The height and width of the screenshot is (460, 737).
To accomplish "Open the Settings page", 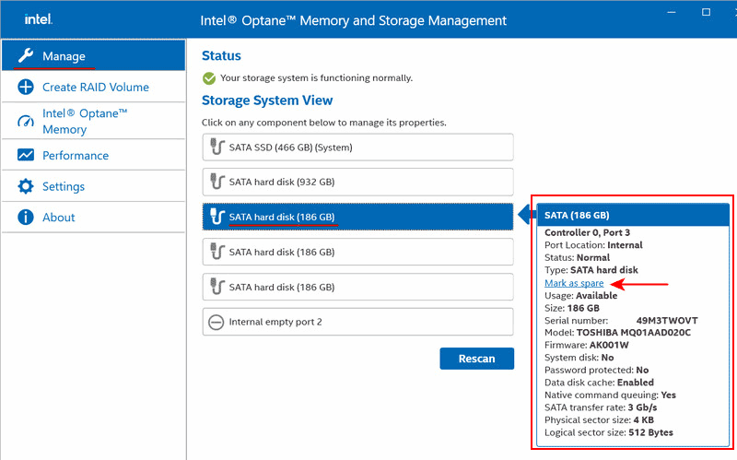I will tap(64, 187).
